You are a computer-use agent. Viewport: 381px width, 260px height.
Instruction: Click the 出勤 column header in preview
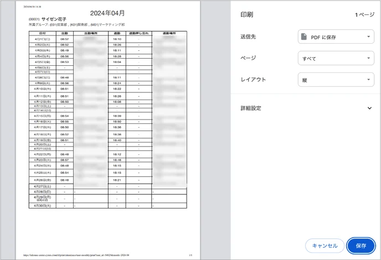pos(64,33)
